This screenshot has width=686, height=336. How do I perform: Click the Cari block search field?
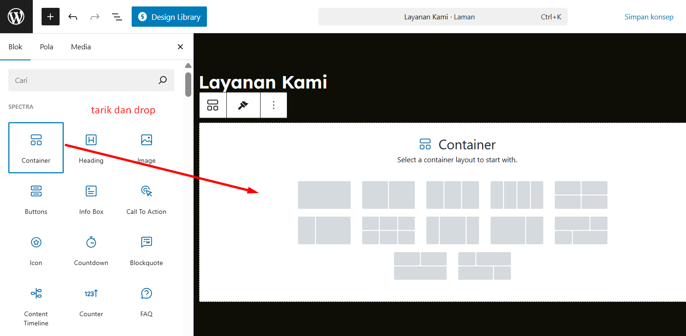83,80
